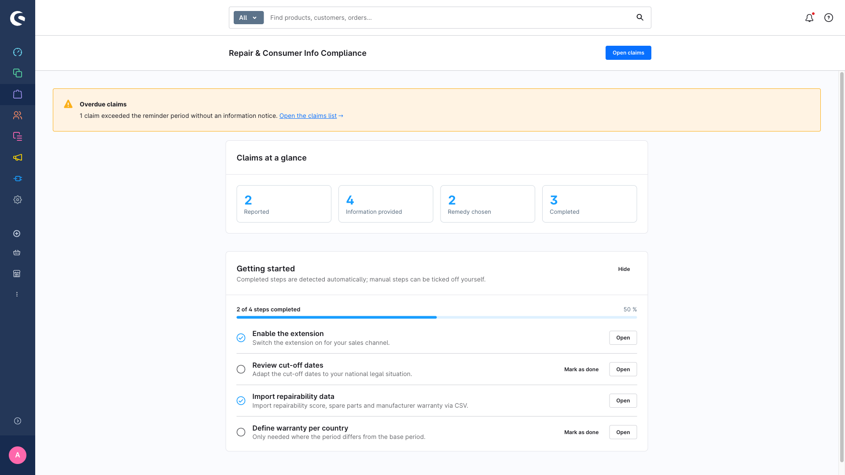Screen dimensions: 845x475
Task: Open the All search filter dropdown
Action: 249,18
